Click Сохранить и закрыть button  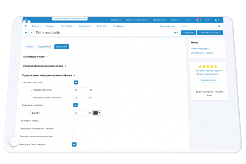(x=210, y=33)
